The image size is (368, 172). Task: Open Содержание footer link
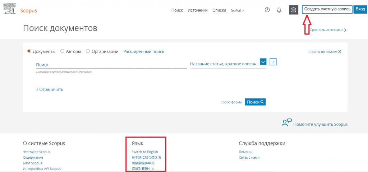coord(33,157)
